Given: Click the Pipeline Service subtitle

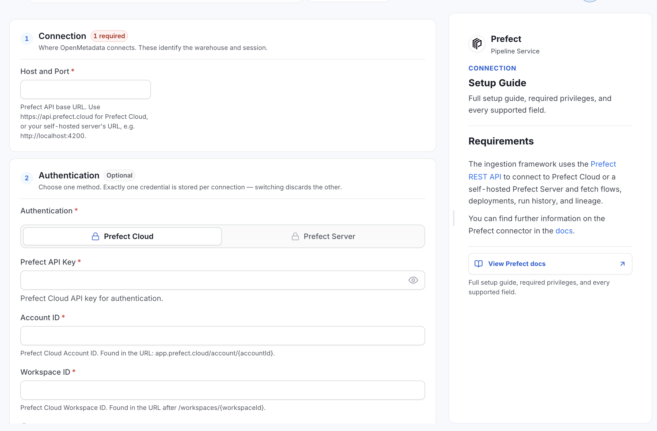Looking at the screenshot, I should pyautogui.click(x=515, y=51).
